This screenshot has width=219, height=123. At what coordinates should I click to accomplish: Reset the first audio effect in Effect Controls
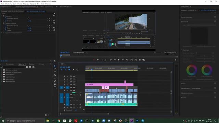point(54,16)
